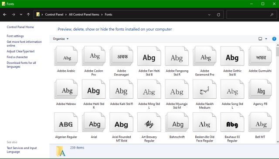This screenshot has height=159, width=279.
Task: Select the Adobe Caslon Pro font icon
Action: (x=94, y=56)
